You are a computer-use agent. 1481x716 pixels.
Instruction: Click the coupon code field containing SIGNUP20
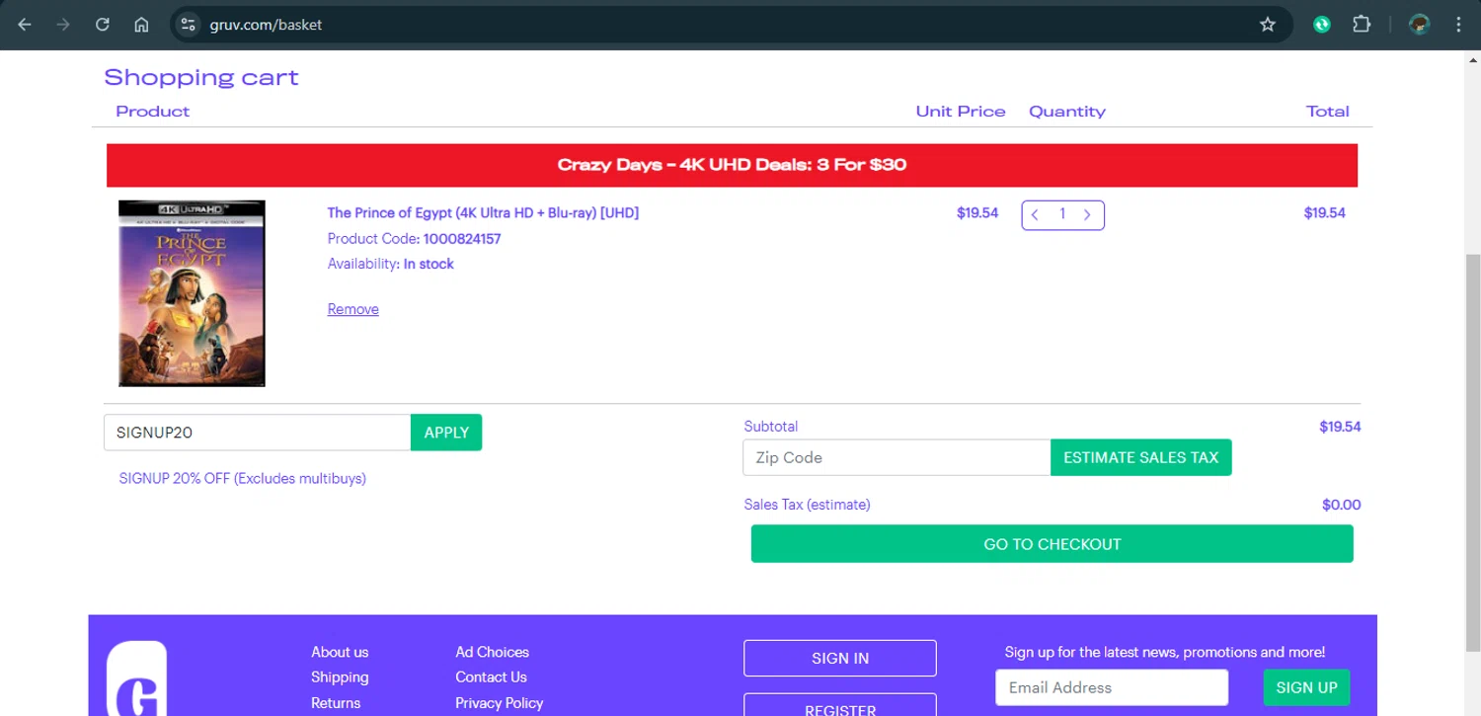(x=257, y=433)
